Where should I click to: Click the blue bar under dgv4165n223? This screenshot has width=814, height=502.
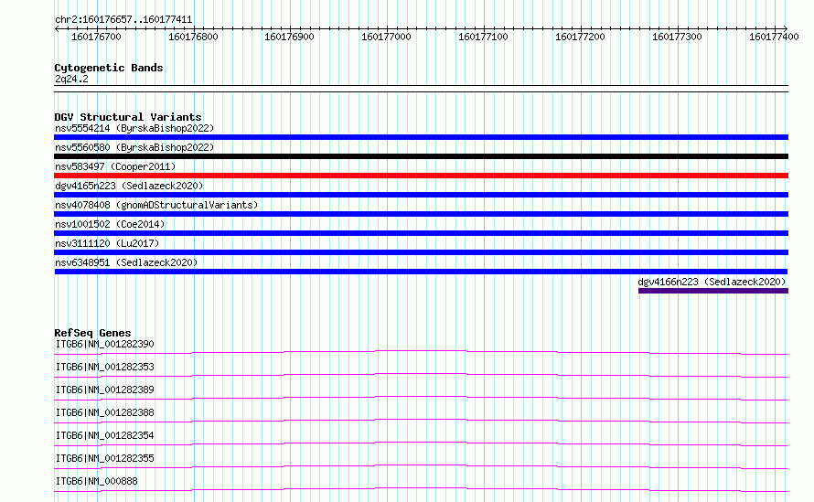point(421,195)
